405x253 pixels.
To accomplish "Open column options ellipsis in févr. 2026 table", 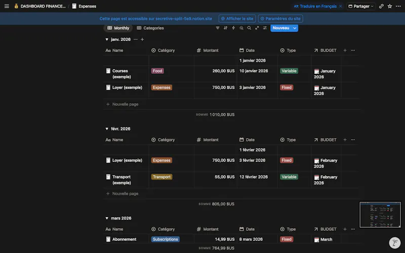I will point(353,140).
